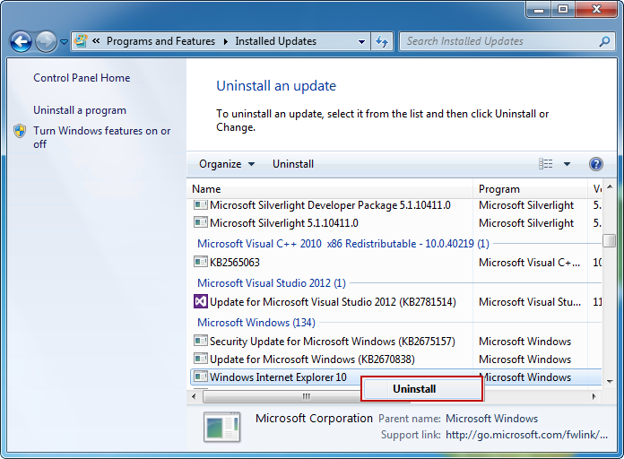Image resolution: width=624 pixels, height=459 pixels.
Task: Select Security Update for Microsoft Windows (KB2675157)
Action: pyautogui.click(x=333, y=342)
